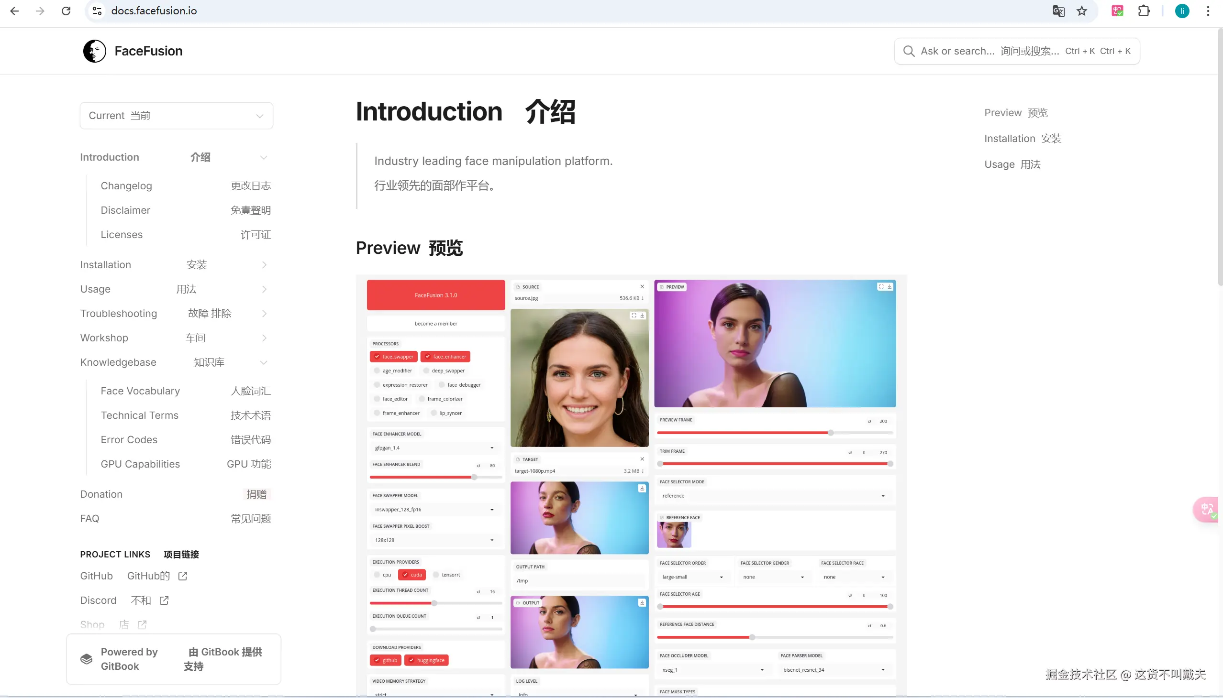Collapse the Knowledgebase section chevron
The width and height of the screenshot is (1223, 698).
pos(264,362)
